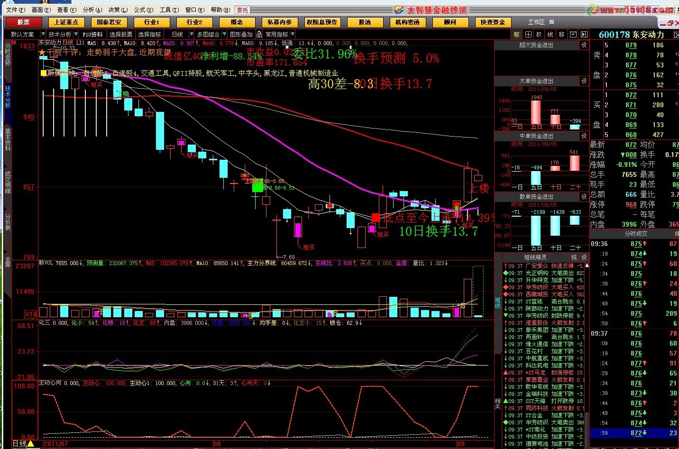Click the grid crosshair toolbar icon
The width and height of the screenshot is (679, 449).
click(528, 35)
